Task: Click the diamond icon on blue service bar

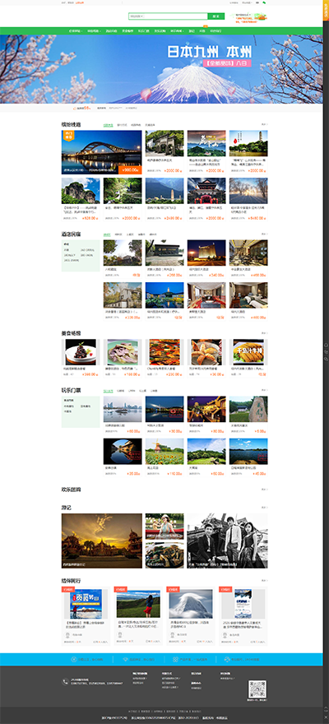Action: point(125,659)
